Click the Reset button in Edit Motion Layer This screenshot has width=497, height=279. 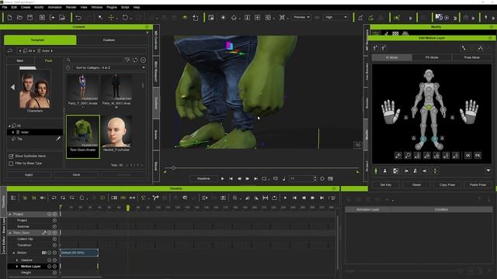416,184
